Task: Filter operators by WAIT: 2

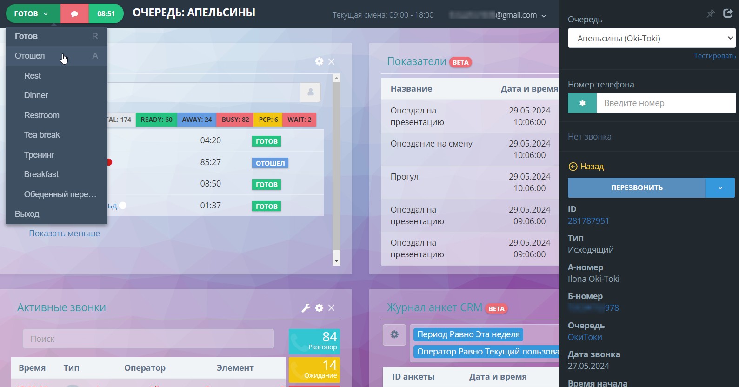Action: click(300, 120)
